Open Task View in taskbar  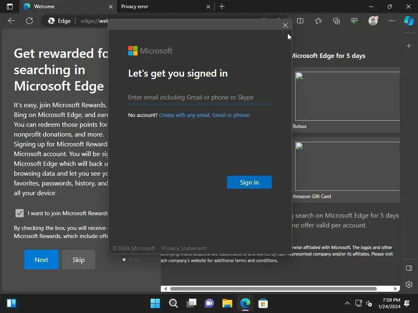[191, 303]
